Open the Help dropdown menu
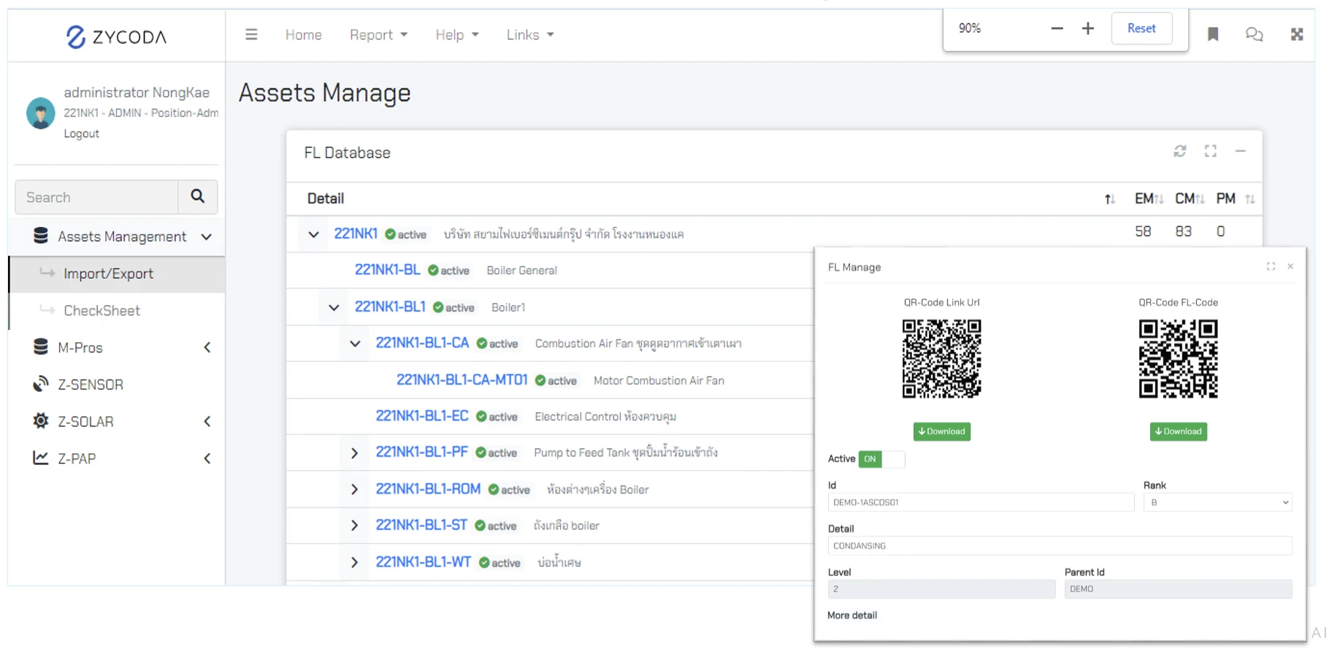1332x648 pixels. point(457,34)
